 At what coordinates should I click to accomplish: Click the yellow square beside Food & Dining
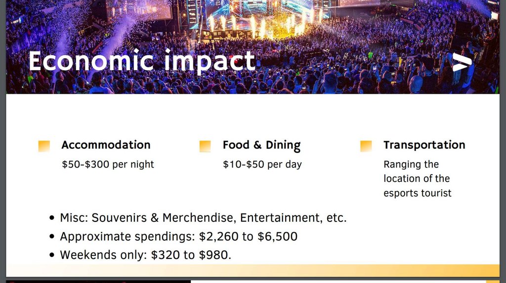point(205,146)
